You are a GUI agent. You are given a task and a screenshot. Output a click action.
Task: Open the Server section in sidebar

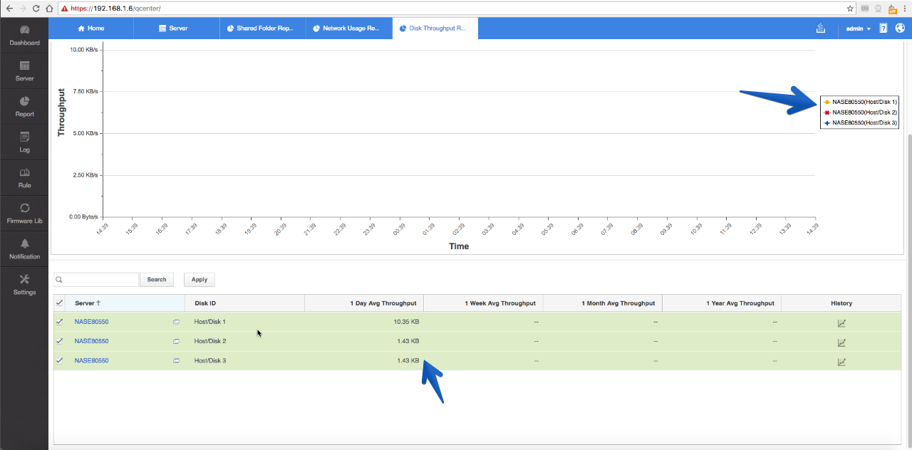(24, 71)
